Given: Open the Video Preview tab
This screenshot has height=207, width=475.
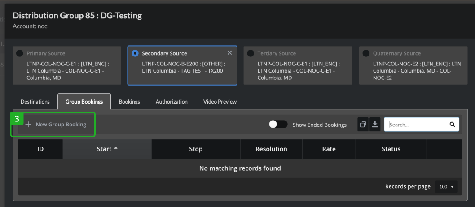Looking at the screenshot, I should 220,102.
